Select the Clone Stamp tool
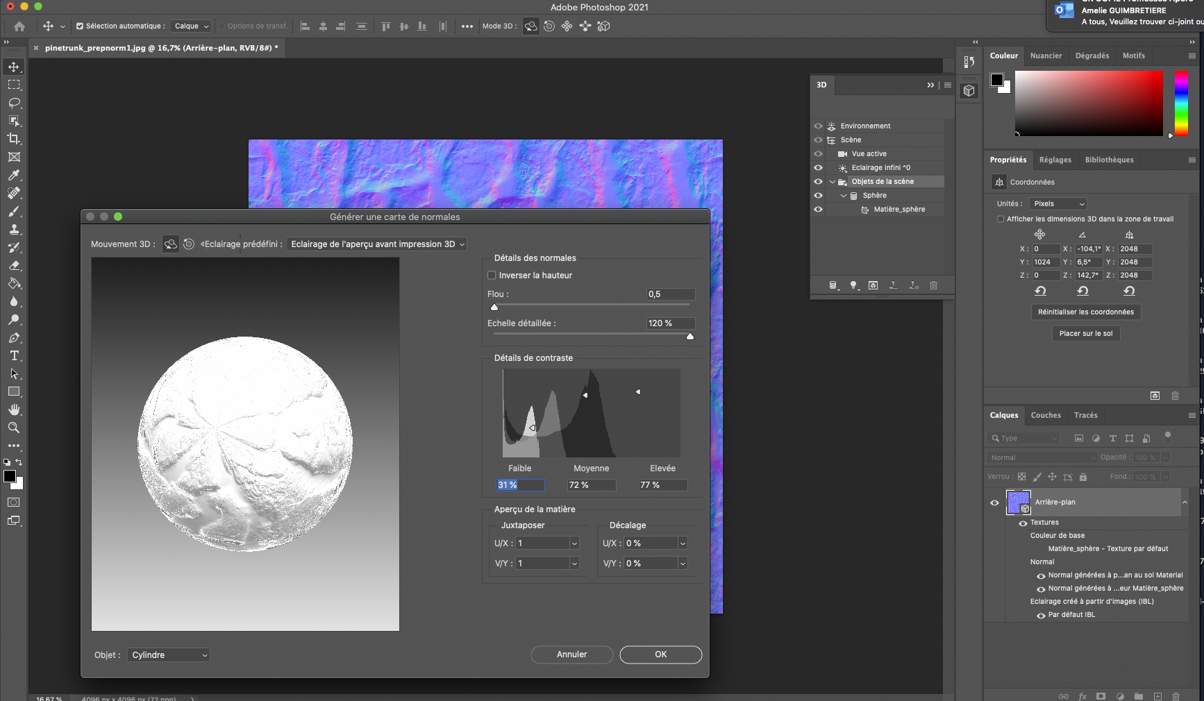The height and width of the screenshot is (701, 1204). point(14,229)
